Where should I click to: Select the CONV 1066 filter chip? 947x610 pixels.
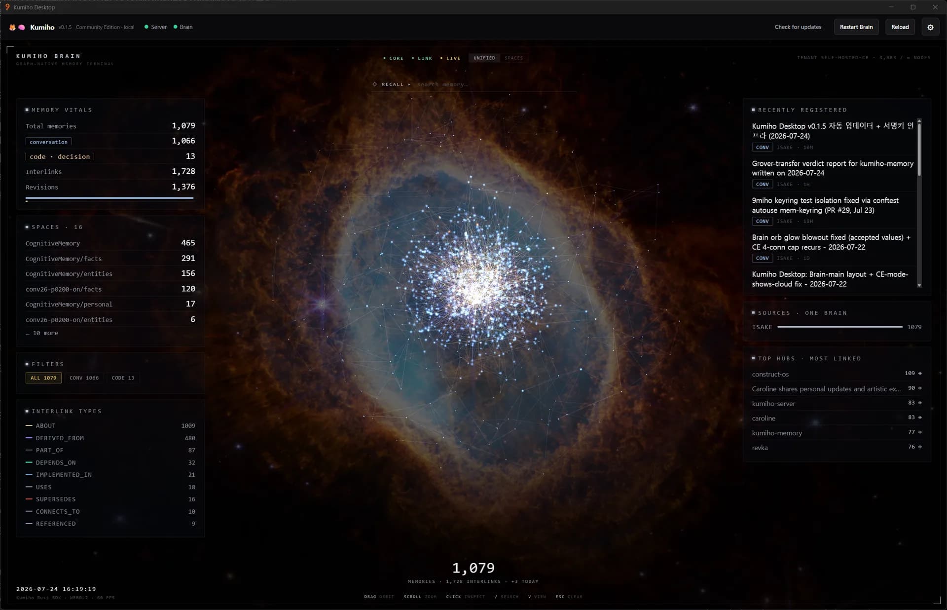84,378
